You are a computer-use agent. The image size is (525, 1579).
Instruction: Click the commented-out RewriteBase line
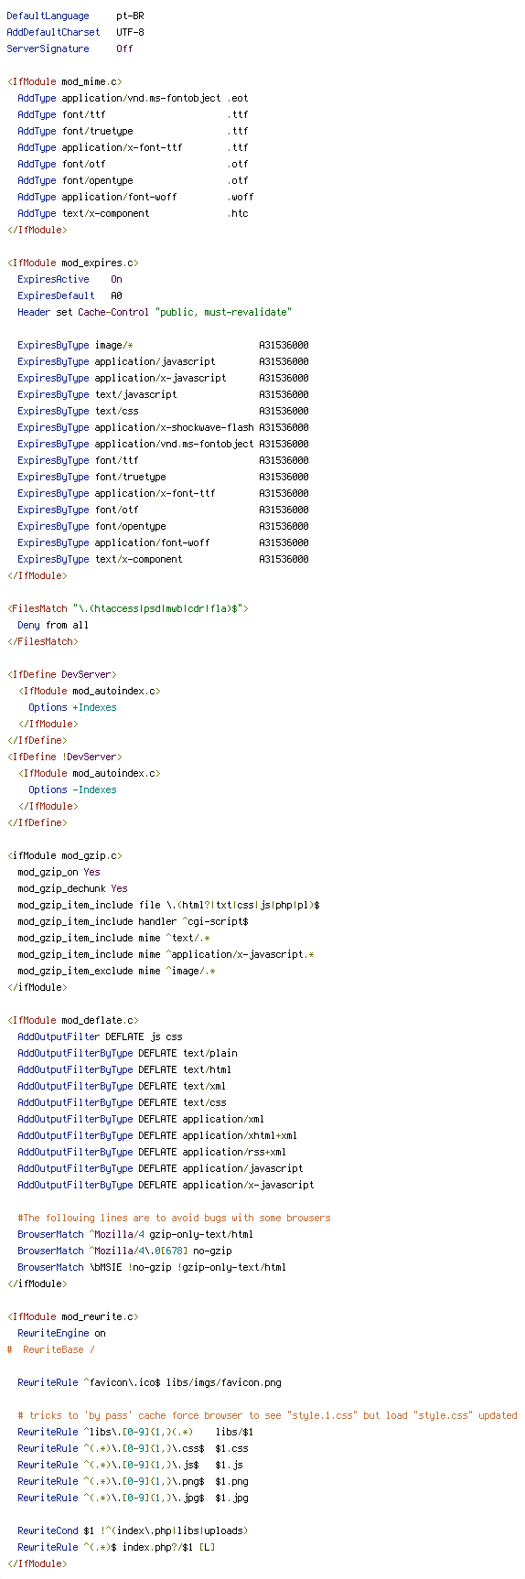(x=50, y=1349)
